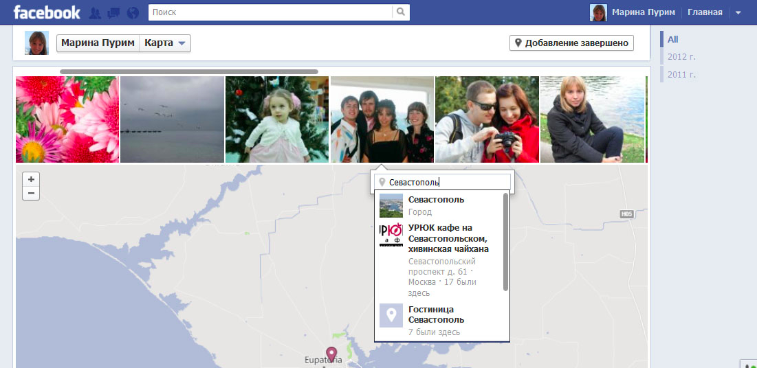Viewport: 757px width, 368px height.
Task: Click the Eupatoria map label
Action: point(323,360)
